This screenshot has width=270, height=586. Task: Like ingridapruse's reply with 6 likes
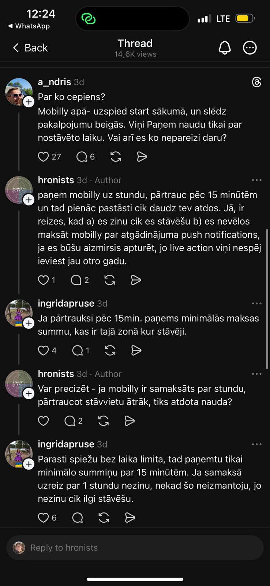(x=44, y=518)
